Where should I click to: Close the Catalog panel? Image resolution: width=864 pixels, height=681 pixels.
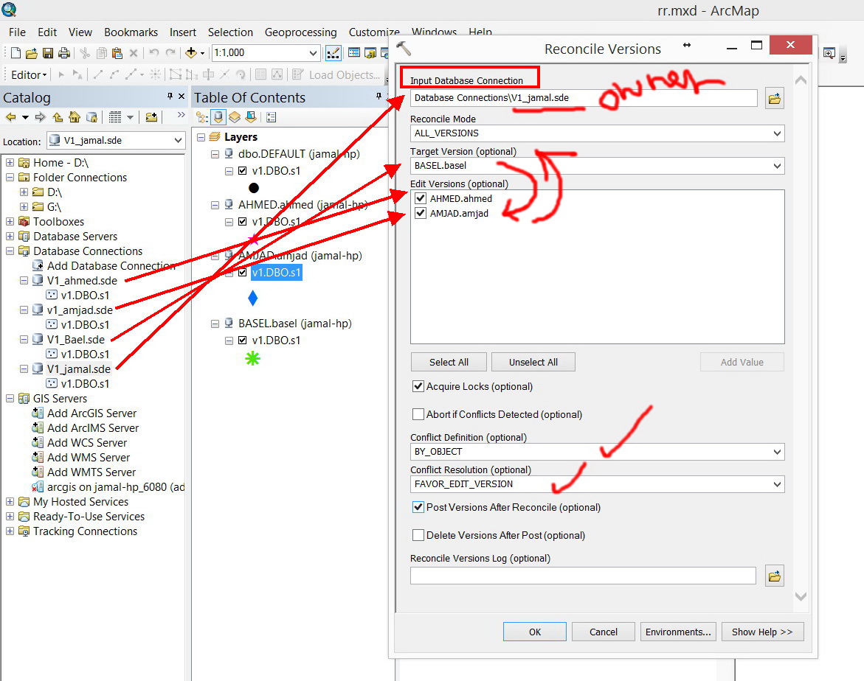tap(182, 97)
